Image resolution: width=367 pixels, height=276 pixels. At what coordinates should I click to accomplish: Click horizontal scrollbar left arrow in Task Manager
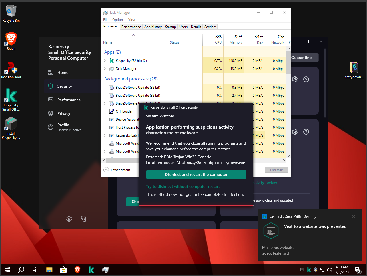click(104, 161)
